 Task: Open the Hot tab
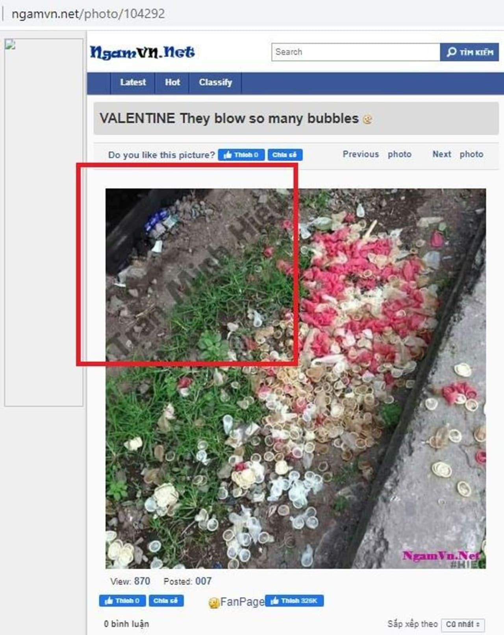coord(172,83)
